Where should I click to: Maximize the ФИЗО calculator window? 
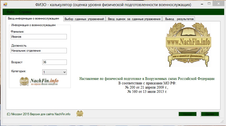pyautogui.click(x=209, y=4)
